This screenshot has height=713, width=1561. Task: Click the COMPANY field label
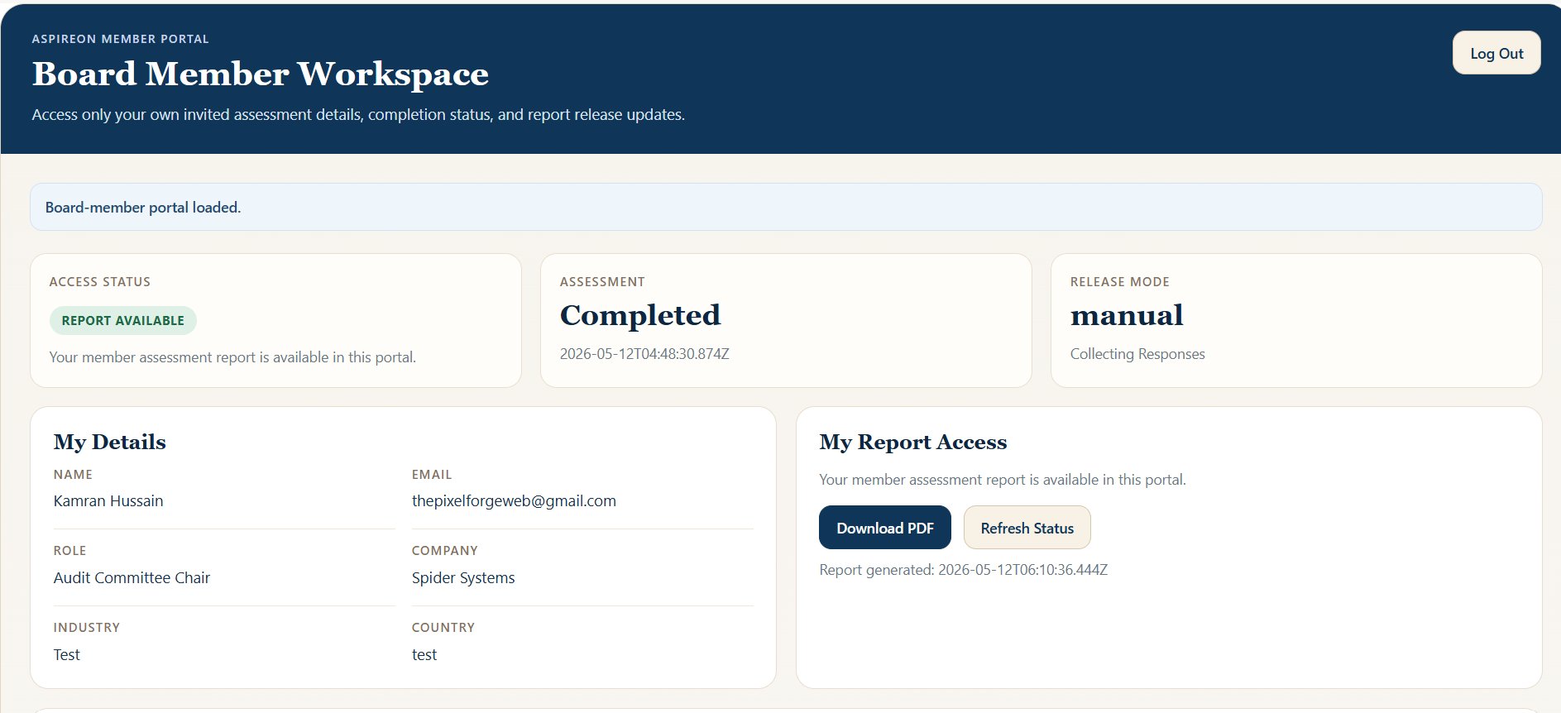[x=445, y=551]
